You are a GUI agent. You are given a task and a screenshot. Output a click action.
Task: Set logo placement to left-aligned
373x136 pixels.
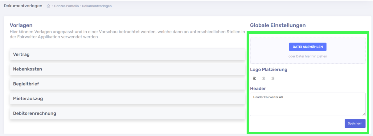click(255, 78)
